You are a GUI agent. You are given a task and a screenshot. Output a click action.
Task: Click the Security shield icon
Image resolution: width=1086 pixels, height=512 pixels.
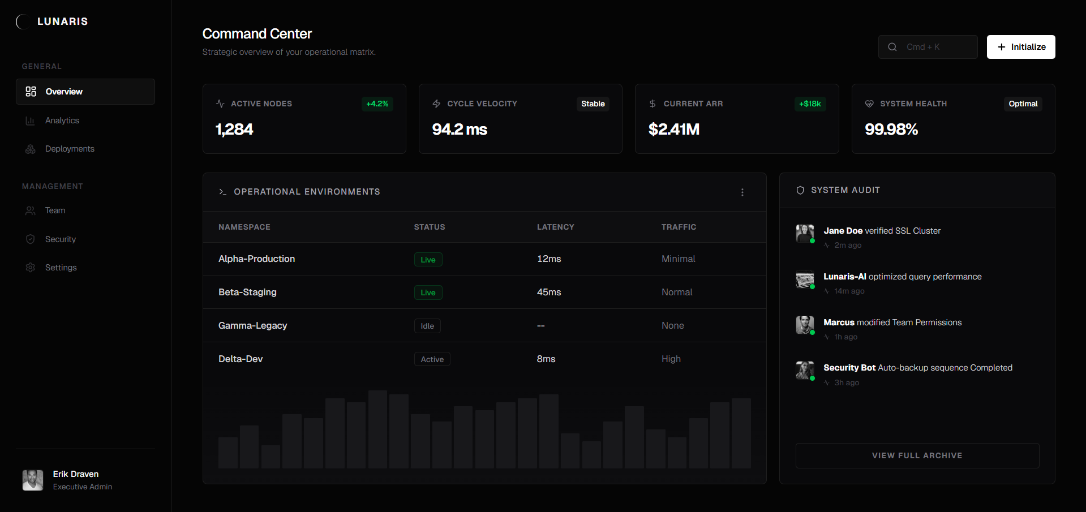pos(31,239)
